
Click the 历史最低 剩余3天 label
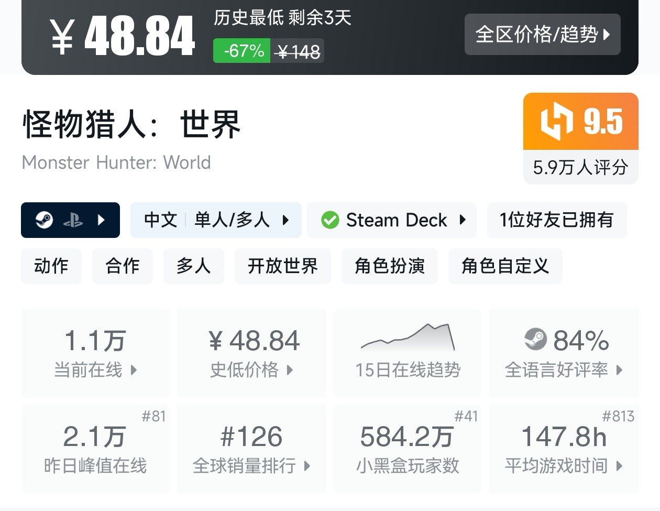point(282,18)
